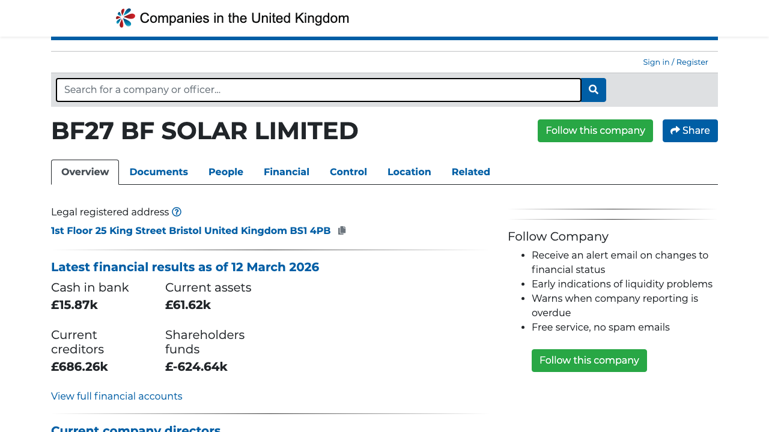Screen dimensions: 769x432
Task: Click Follow this company beside the title
Action: (595, 131)
